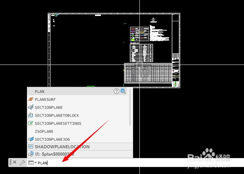
Task: Open help for the PLAN command
Action: pyautogui.click(x=117, y=91)
